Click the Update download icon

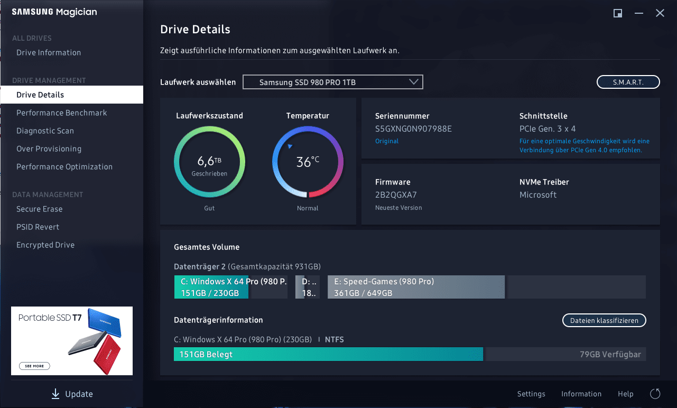(x=55, y=394)
